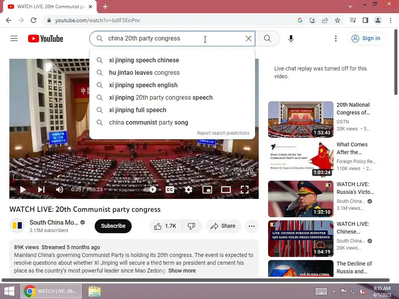Viewport: 399px width, 299px height.
Task: Click the muted speaker tray icon
Action: pyautogui.click(x=362, y=292)
